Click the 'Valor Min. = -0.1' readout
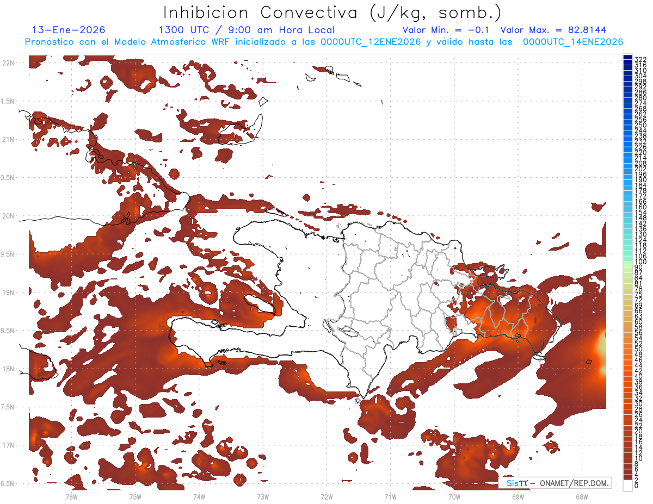653x504 pixels. pyautogui.click(x=447, y=30)
